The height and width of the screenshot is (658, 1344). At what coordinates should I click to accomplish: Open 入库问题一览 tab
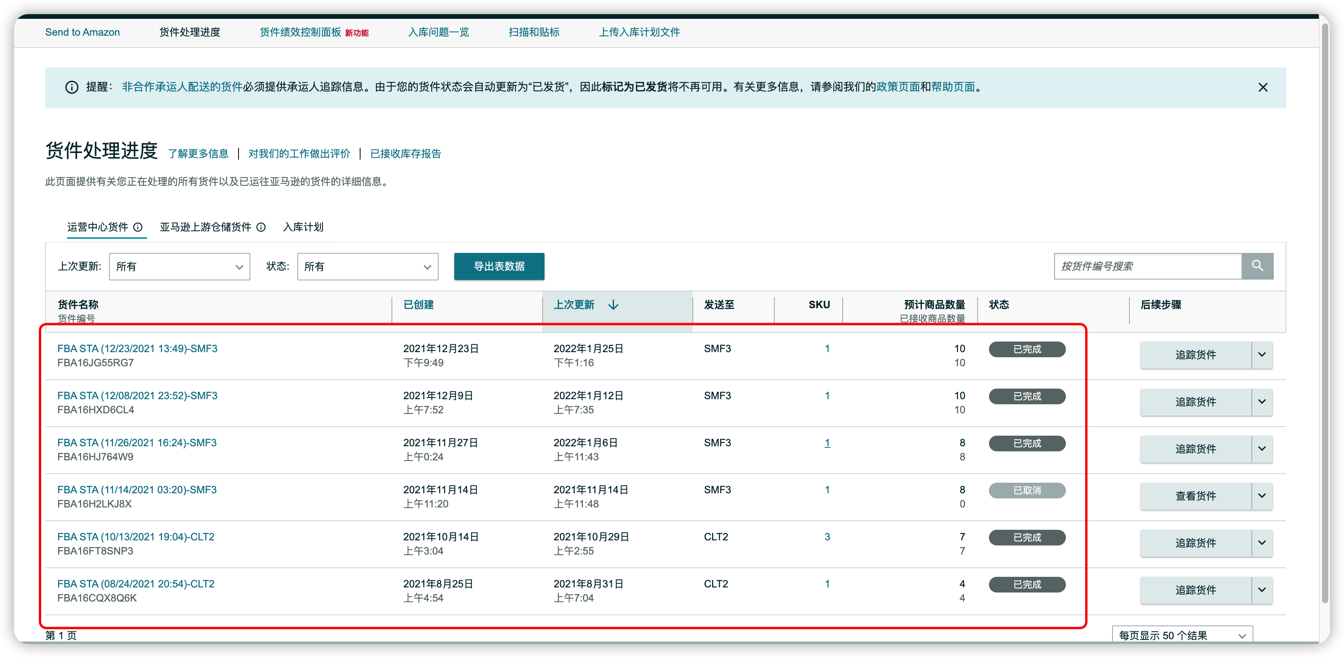tap(438, 32)
